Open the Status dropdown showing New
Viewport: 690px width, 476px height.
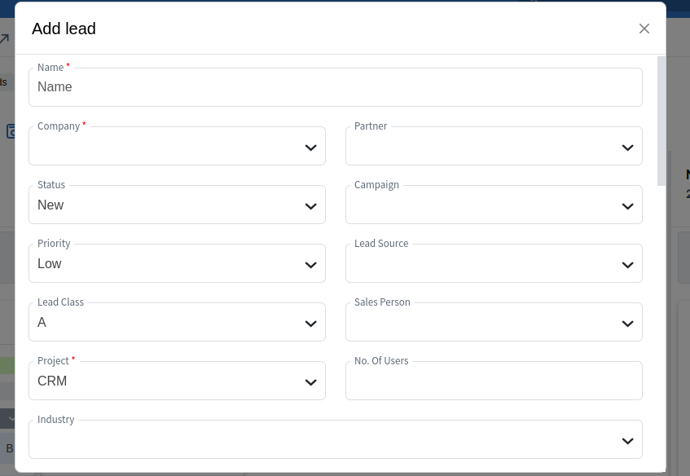click(x=177, y=205)
